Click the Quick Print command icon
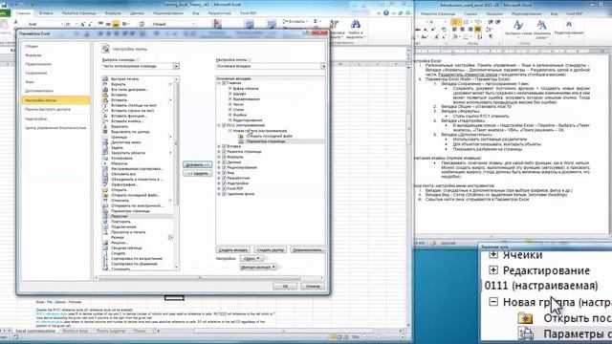 pos(105,78)
